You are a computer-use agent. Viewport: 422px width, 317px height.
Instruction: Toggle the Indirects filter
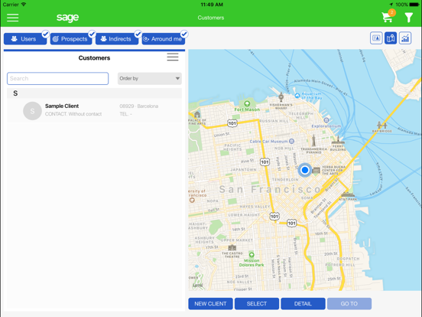[117, 39]
